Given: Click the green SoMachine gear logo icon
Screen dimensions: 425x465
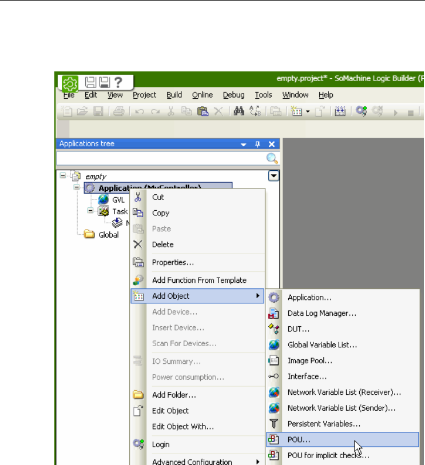Looking at the screenshot, I should pyautogui.click(x=70, y=83).
